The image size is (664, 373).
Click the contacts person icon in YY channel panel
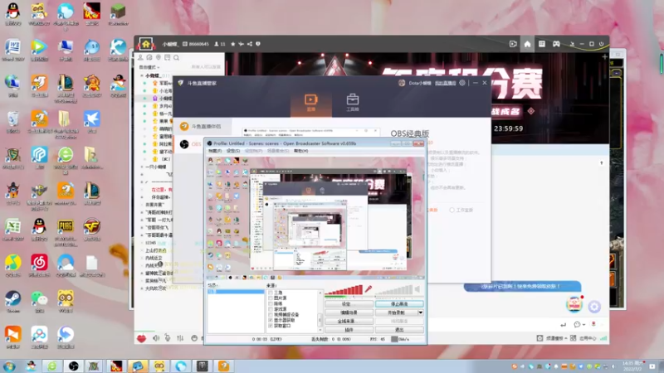click(140, 57)
